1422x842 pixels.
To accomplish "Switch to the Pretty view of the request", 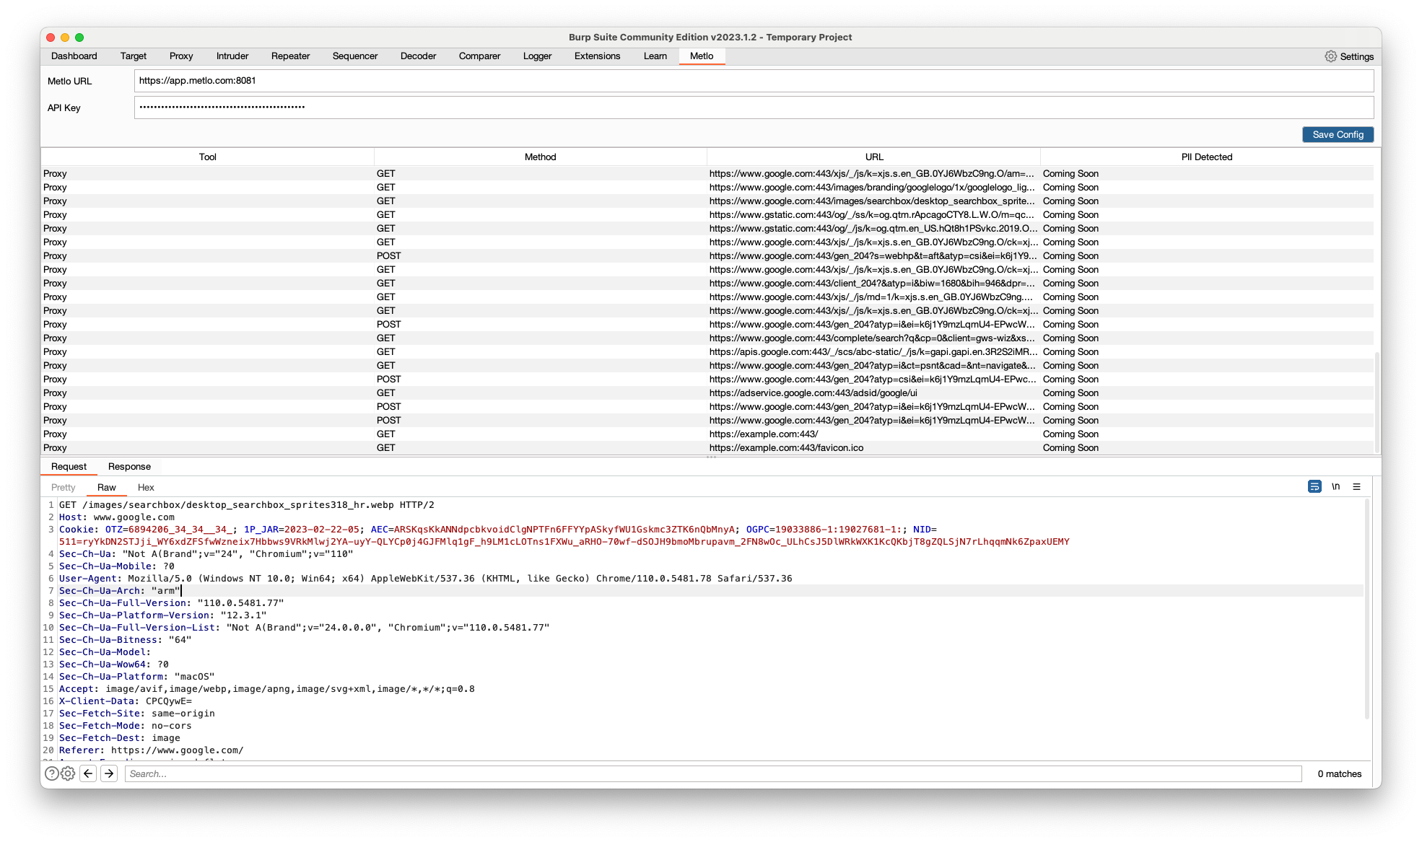I will [x=63, y=487].
